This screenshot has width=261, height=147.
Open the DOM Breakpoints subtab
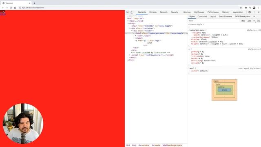243,16
